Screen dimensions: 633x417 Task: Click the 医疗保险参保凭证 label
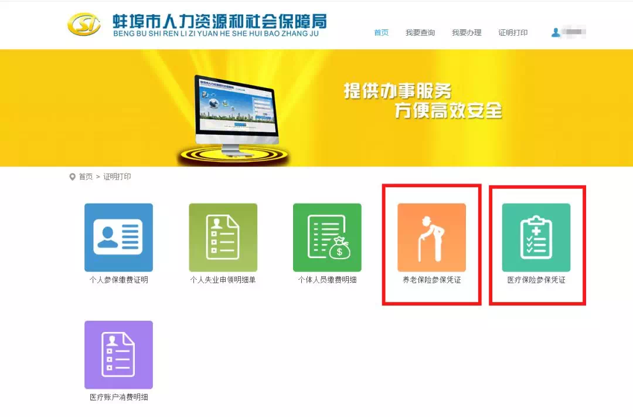[536, 280]
